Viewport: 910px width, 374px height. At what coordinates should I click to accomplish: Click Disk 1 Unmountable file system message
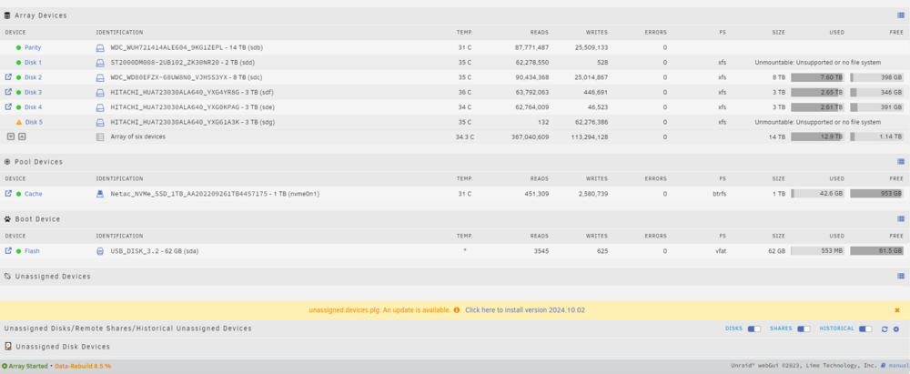click(818, 62)
